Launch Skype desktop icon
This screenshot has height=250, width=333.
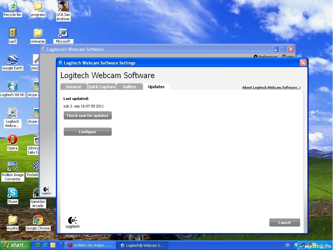pyautogui.click(x=13, y=196)
